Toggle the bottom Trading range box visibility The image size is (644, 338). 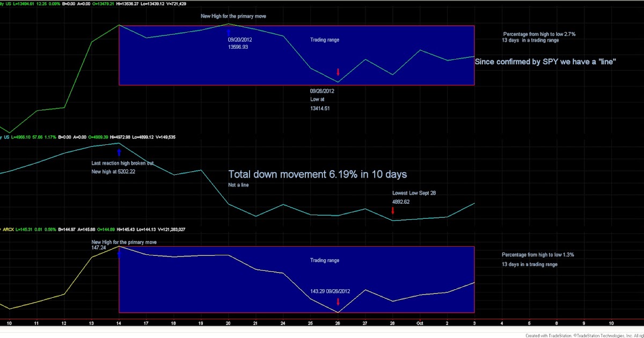(x=296, y=279)
